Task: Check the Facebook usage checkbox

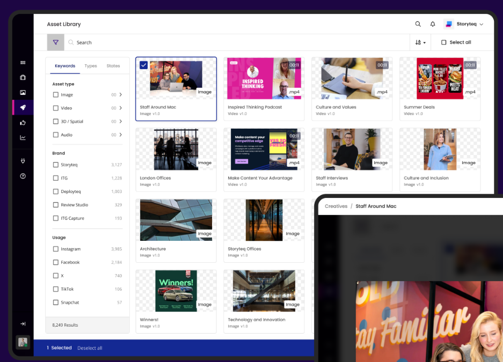Action: tap(55, 262)
